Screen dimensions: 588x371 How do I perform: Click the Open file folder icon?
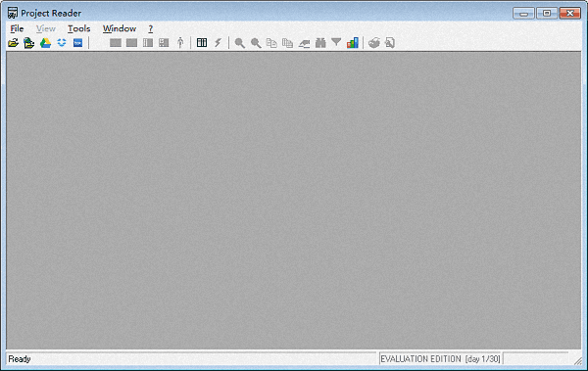(x=13, y=43)
